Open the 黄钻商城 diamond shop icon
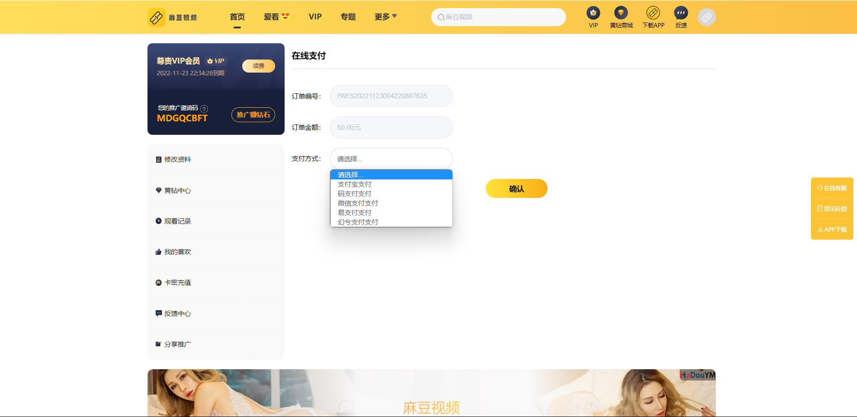The width and height of the screenshot is (857, 417). point(621,13)
